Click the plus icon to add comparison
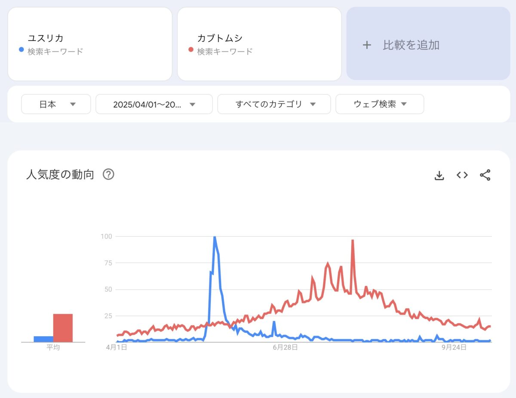 367,45
